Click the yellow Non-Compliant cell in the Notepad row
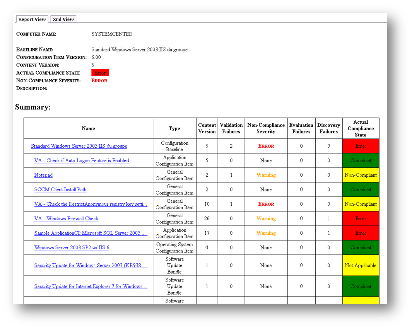Image resolution: width=412 pixels, height=329 pixels. pos(361,175)
